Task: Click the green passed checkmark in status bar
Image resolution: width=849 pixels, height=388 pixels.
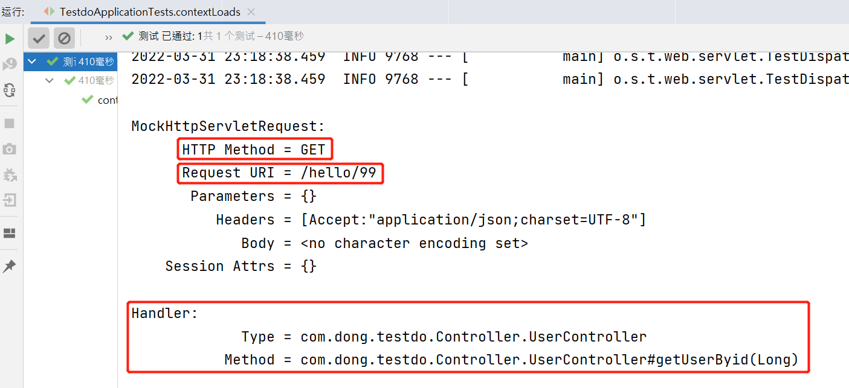Action: click(128, 36)
